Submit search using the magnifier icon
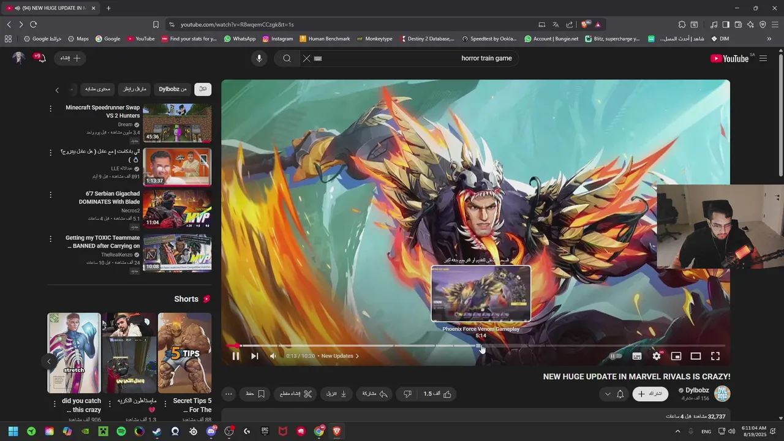 pyautogui.click(x=287, y=58)
